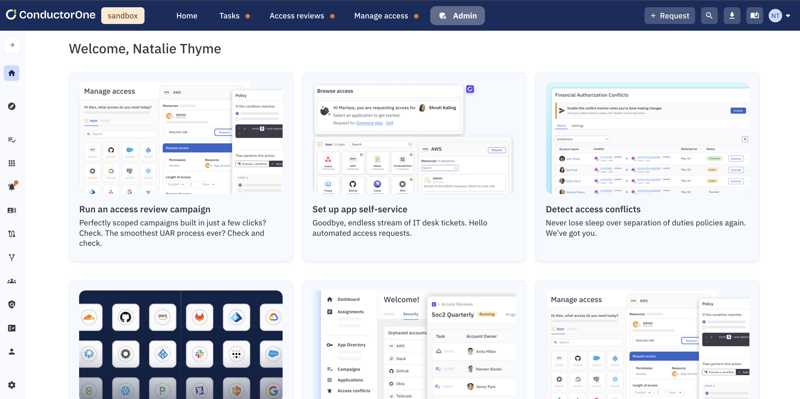Open the compass explore icon in sidebar
The width and height of the screenshot is (800, 399).
11,106
